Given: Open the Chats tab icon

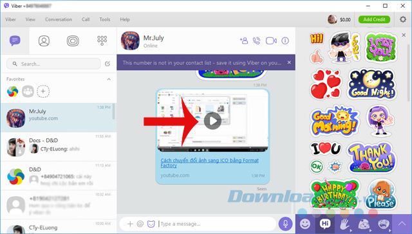Looking at the screenshot, I should [15, 40].
